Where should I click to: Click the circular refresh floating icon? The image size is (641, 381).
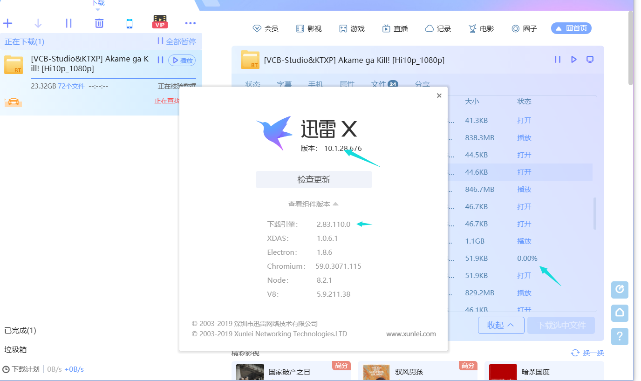(620, 290)
